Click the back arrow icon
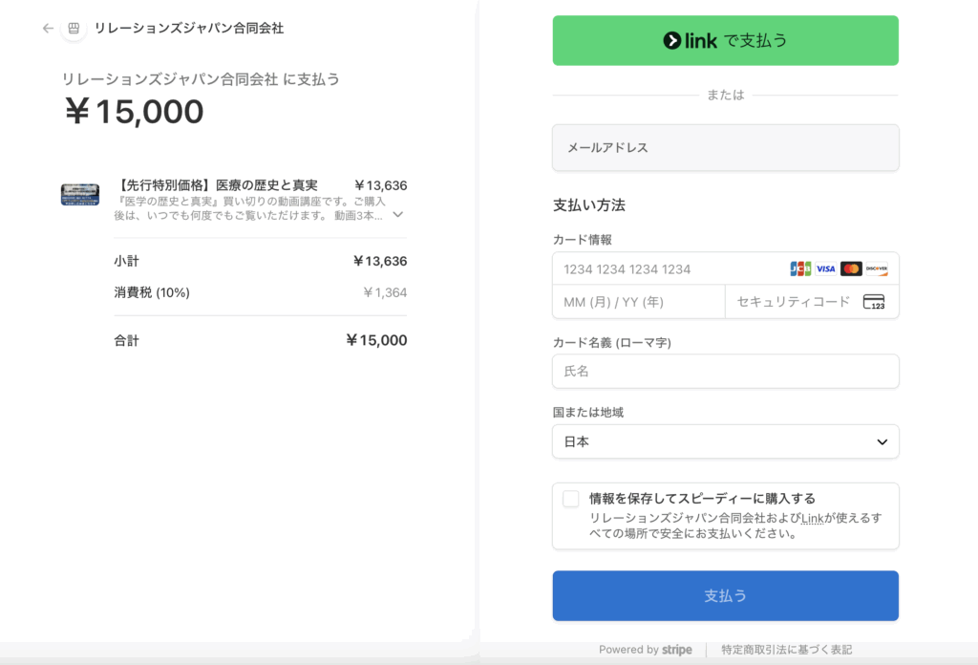Image resolution: width=978 pixels, height=665 pixels. click(x=48, y=29)
